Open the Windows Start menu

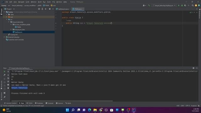tap(67, 110)
